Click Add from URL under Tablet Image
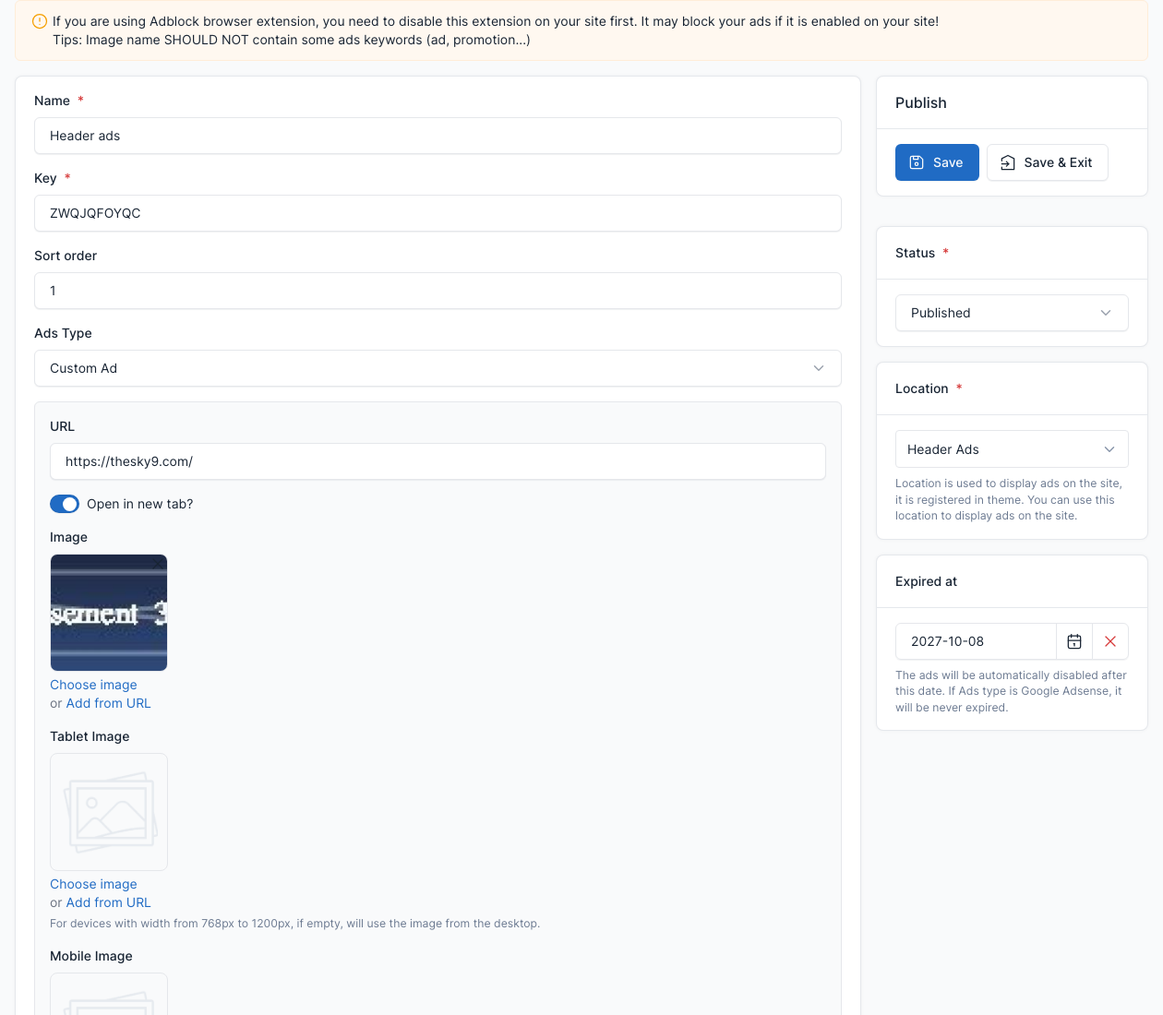 tap(108, 902)
